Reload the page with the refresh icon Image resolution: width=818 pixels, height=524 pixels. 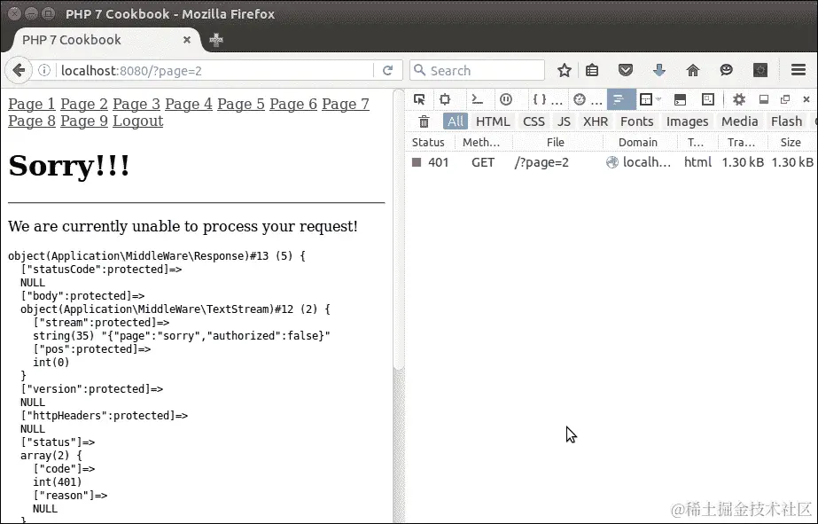point(387,70)
